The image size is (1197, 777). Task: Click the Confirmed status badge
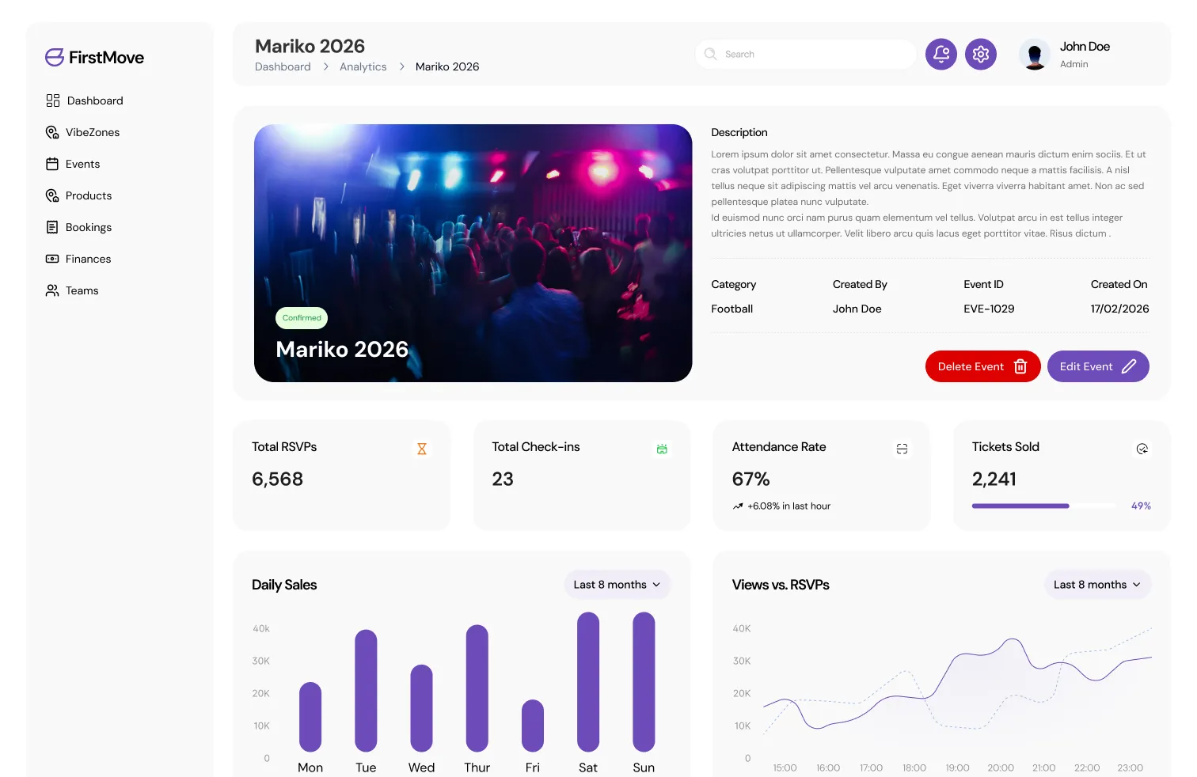[x=302, y=318]
